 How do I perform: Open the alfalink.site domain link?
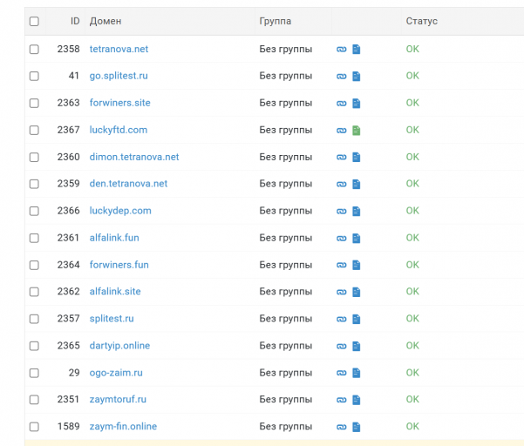(115, 292)
